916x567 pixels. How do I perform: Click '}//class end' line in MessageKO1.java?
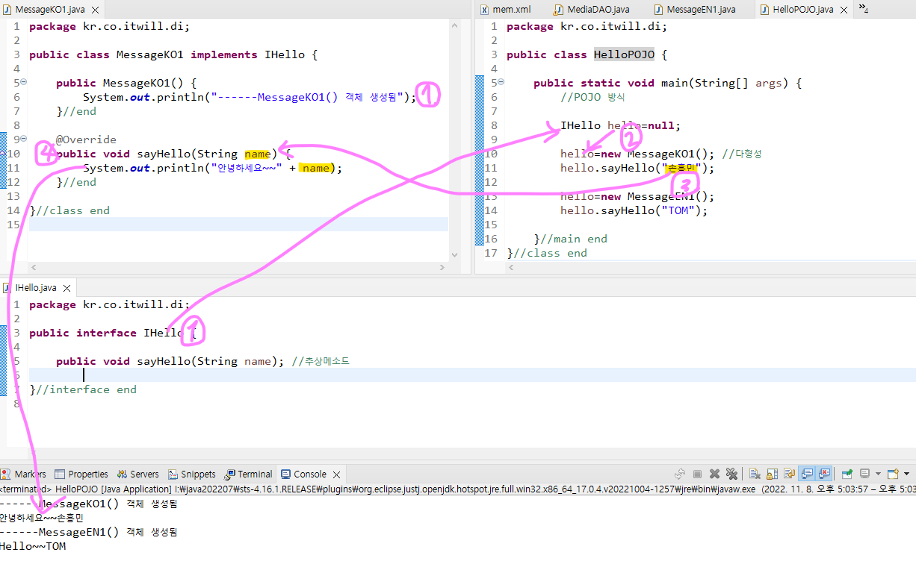tap(69, 210)
